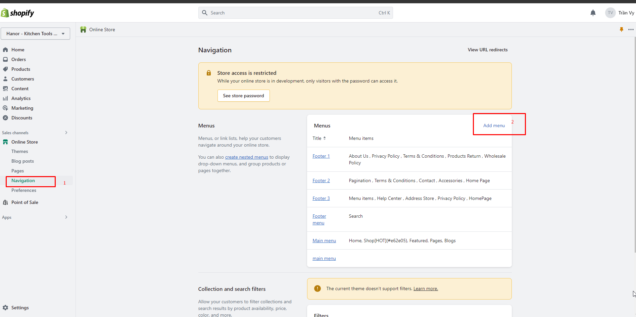Screen dimensions: 636x317
Task: Open Preferences in sidebar
Action: click(24, 190)
